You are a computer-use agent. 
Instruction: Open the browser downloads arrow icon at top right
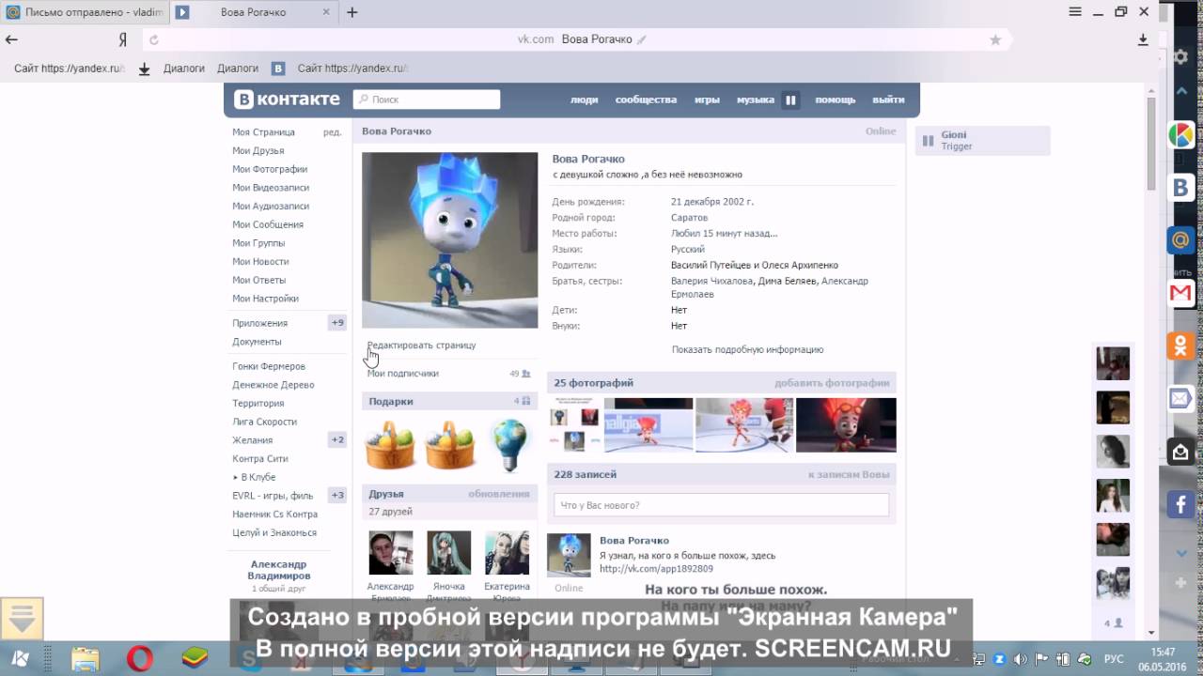[1143, 39]
